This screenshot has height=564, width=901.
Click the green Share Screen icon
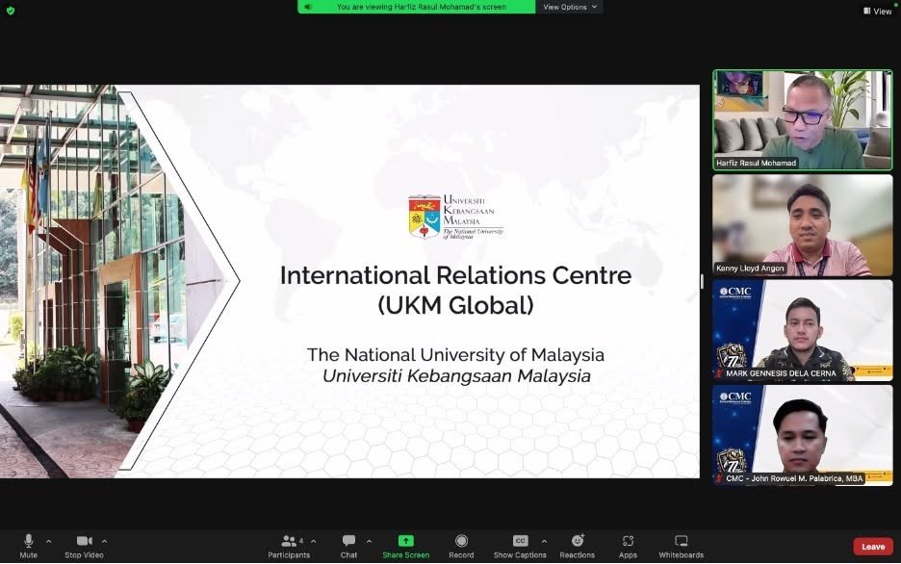click(x=405, y=541)
